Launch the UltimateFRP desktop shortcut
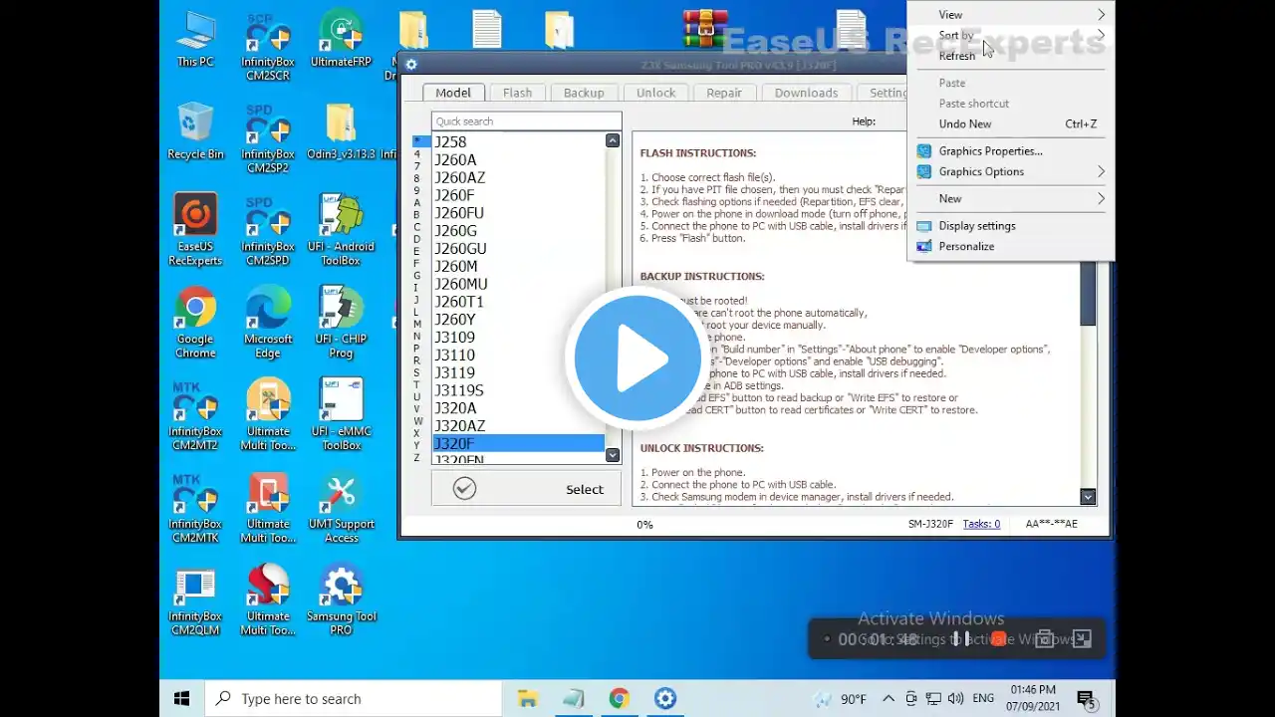The image size is (1275, 717). (x=341, y=40)
